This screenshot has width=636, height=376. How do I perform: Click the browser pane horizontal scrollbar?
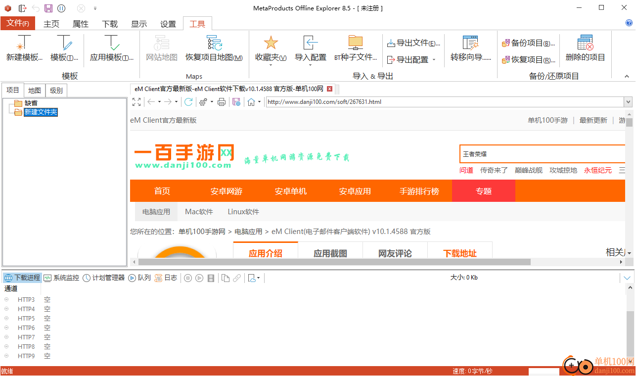coord(334,262)
